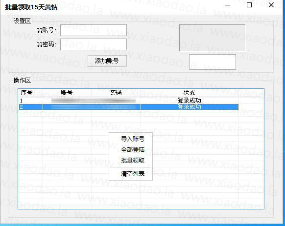Sort by the 账号 column header

point(67,93)
